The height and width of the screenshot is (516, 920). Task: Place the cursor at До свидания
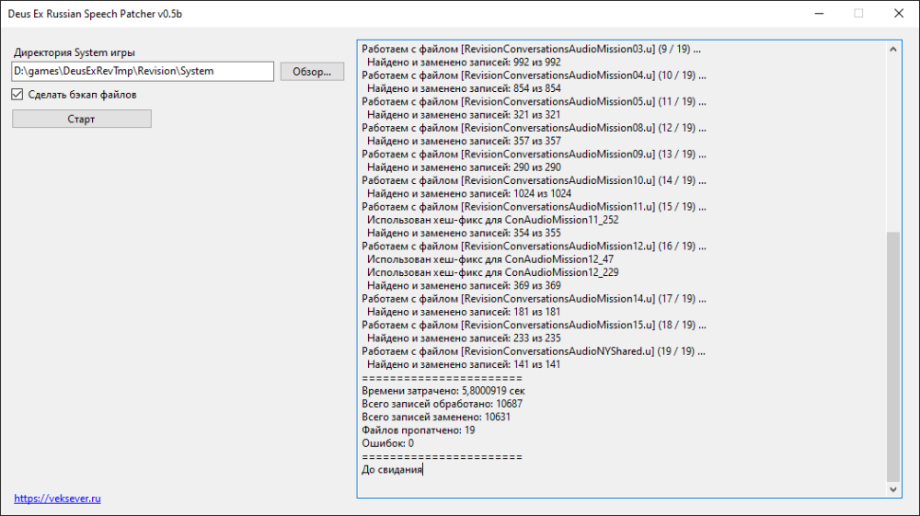click(392, 470)
